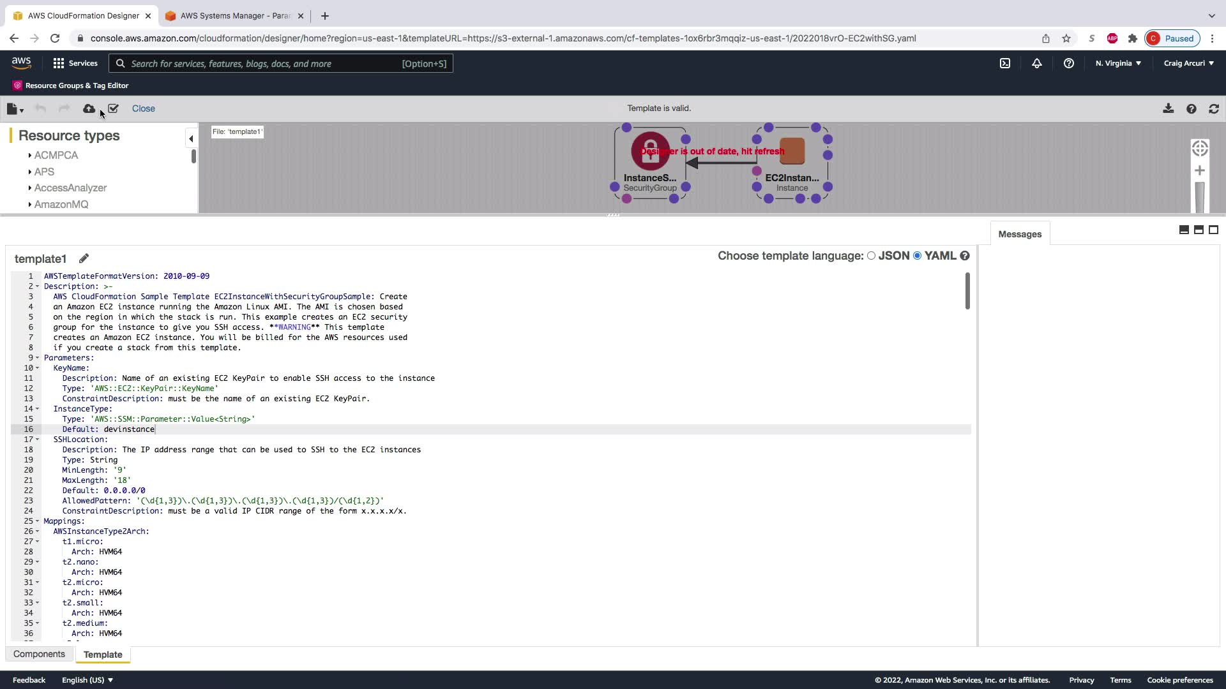This screenshot has height=689, width=1226.
Task: Open the N. Virginia region dropdown
Action: tap(1118, 63)
